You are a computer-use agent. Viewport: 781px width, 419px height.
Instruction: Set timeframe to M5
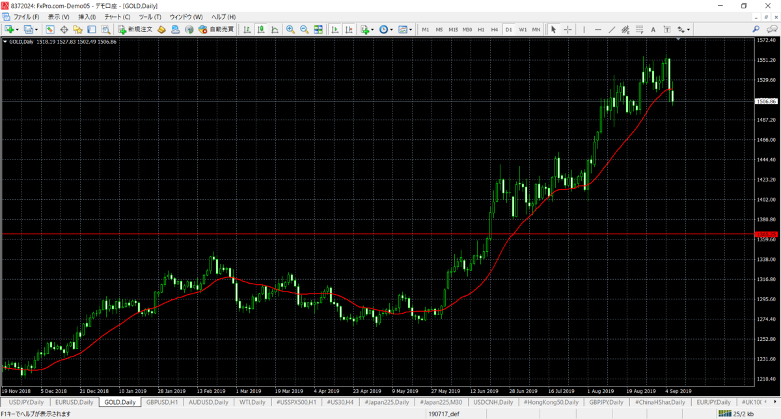tap(439, 29)
